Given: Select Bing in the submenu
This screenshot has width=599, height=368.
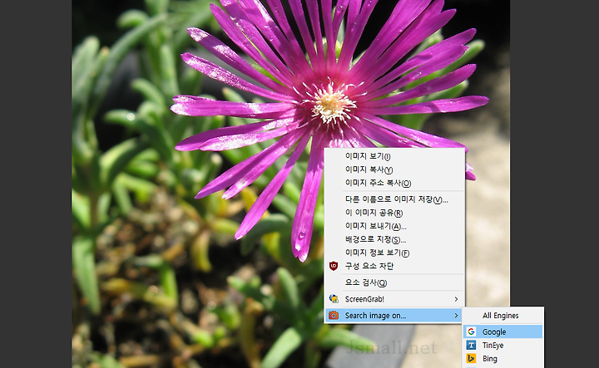Looking at the screenshot, I should [x=503, y=359].
